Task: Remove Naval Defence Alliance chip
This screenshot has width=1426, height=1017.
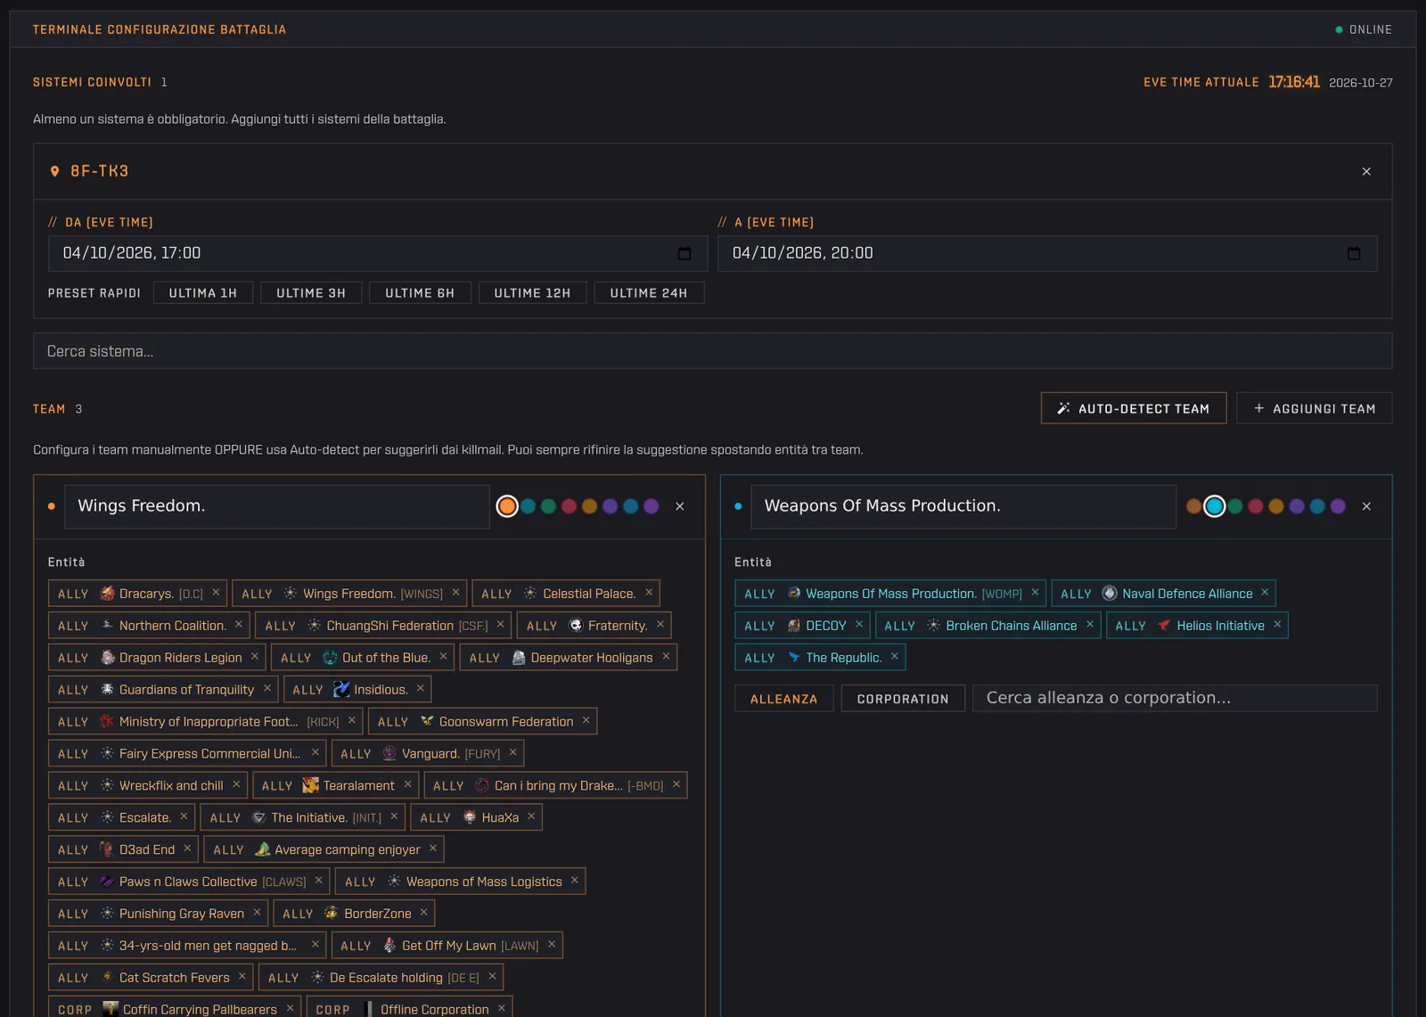Action: click(x=1265, y=593)
